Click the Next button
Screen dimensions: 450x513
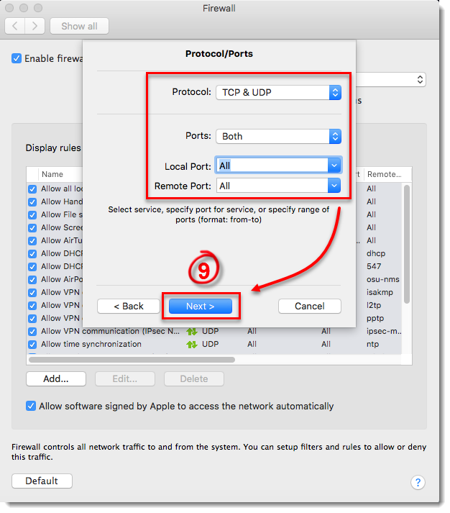point(201,307)
